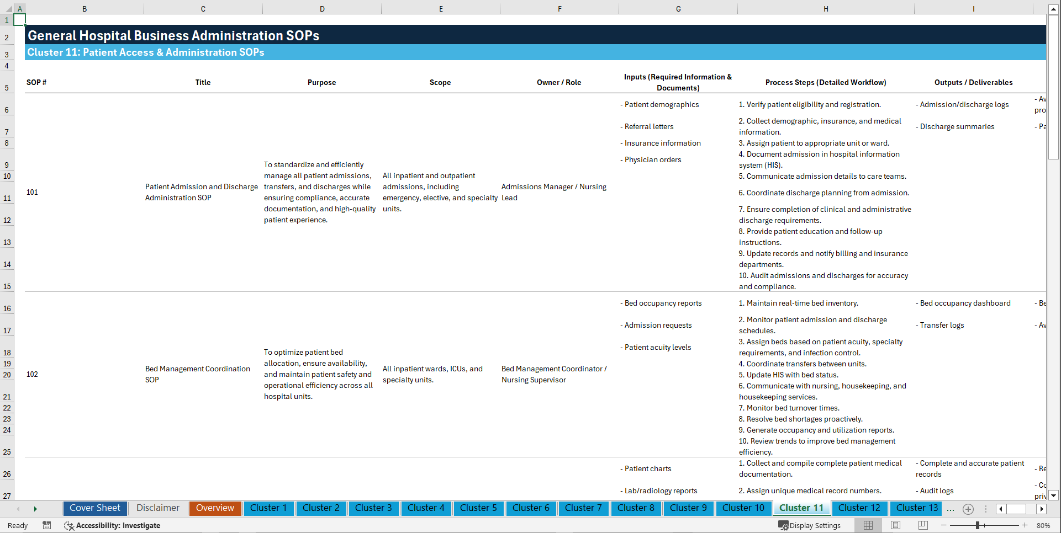Open Display Settings in the status bar
This screenshot has height=533, width=1061.
click(811, 525)
